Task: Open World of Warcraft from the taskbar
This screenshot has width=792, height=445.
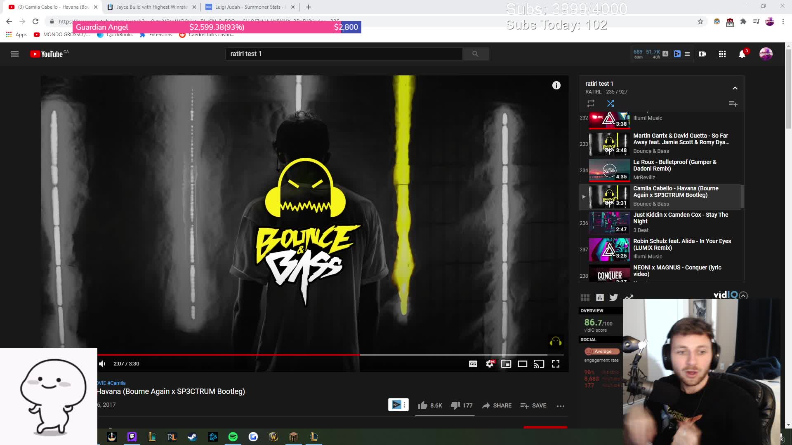Action: [x=273, y=437]
